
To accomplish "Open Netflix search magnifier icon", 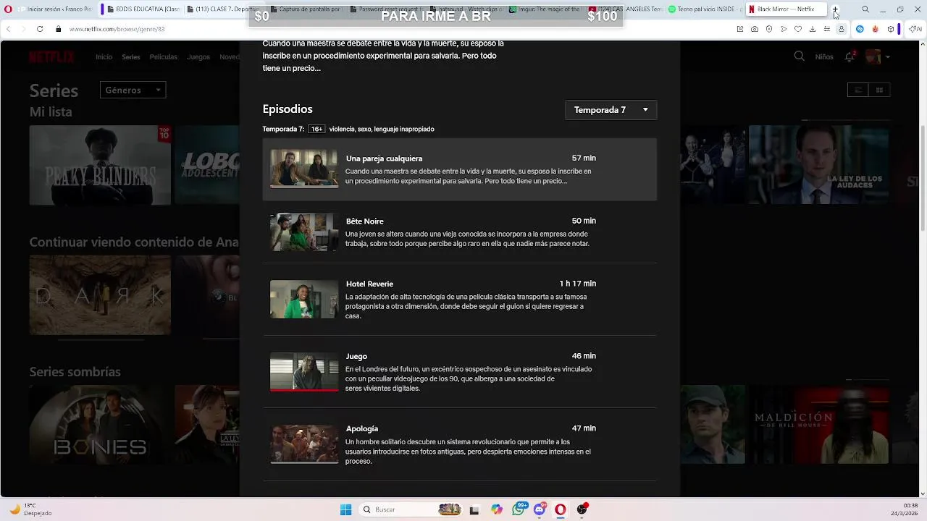I will pos(800,56).
